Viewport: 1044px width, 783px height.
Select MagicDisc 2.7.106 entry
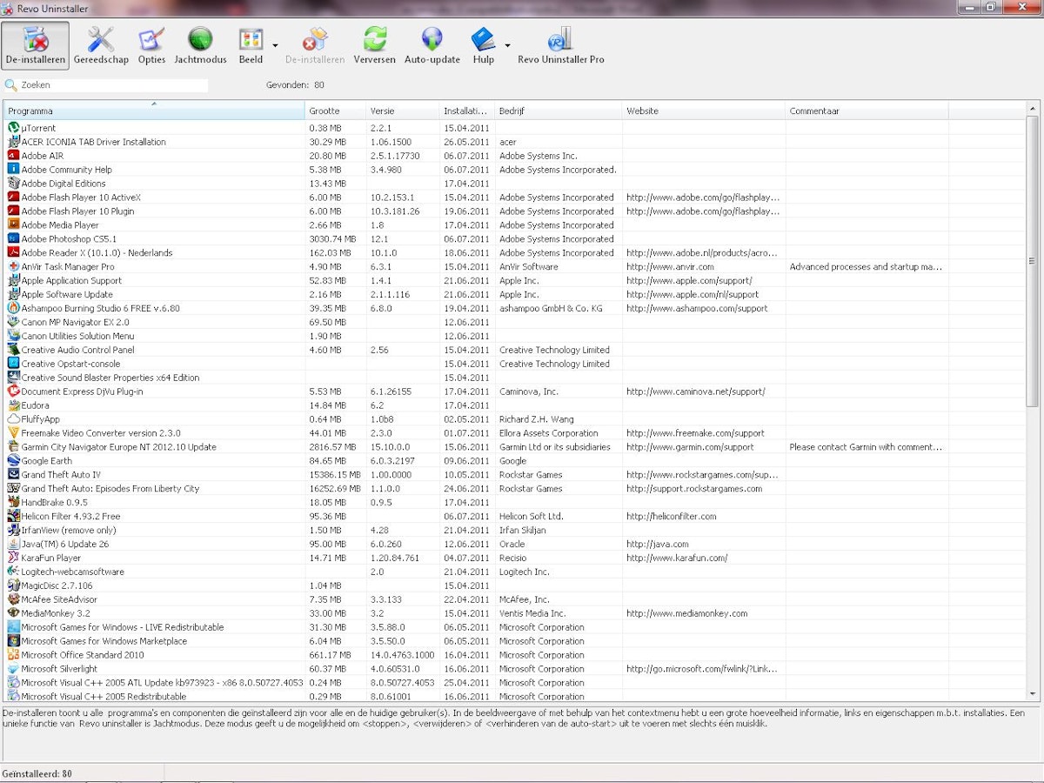(516, 586)
